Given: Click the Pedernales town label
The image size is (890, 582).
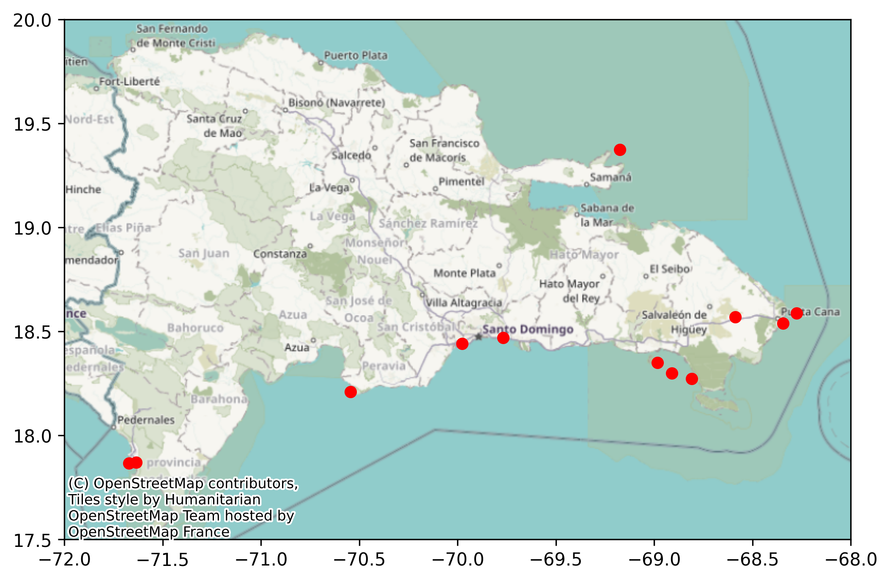Looking at the screenshot, I should pos(146,420).
